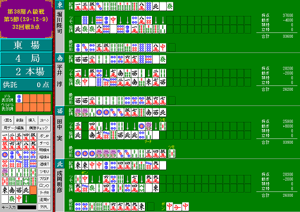This screenshot has height=212, width=300.
Task: Select the tsumogiri down-arrow tile
Action: 26,199
